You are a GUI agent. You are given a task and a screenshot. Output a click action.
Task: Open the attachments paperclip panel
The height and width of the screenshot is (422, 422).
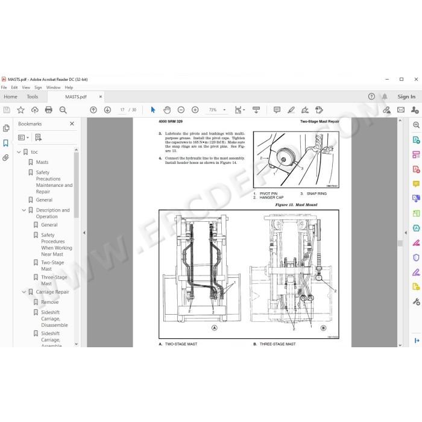click(x=6, y=158)
